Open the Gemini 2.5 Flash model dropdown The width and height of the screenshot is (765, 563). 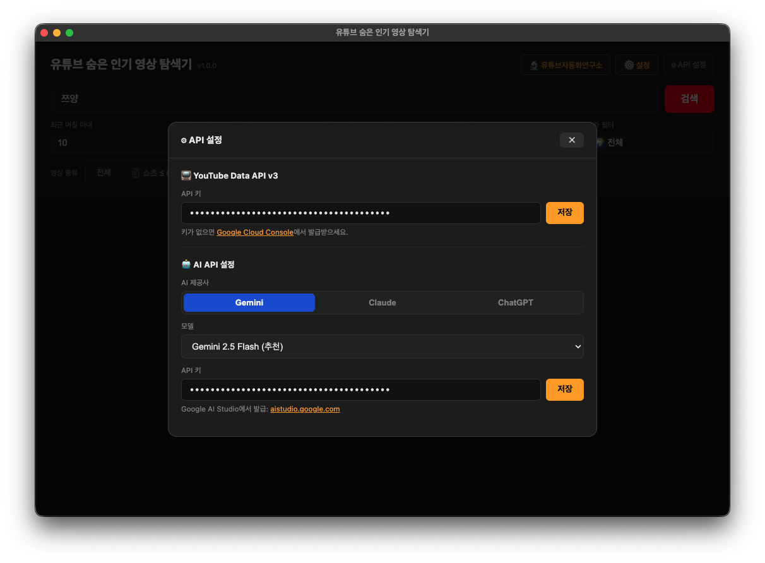382,347
